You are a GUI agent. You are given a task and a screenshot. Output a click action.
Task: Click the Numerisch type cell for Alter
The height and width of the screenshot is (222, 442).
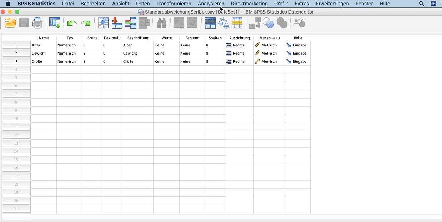(70, 45)
